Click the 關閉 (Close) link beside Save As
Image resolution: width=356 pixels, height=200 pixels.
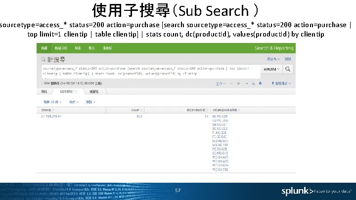(288, 59)
